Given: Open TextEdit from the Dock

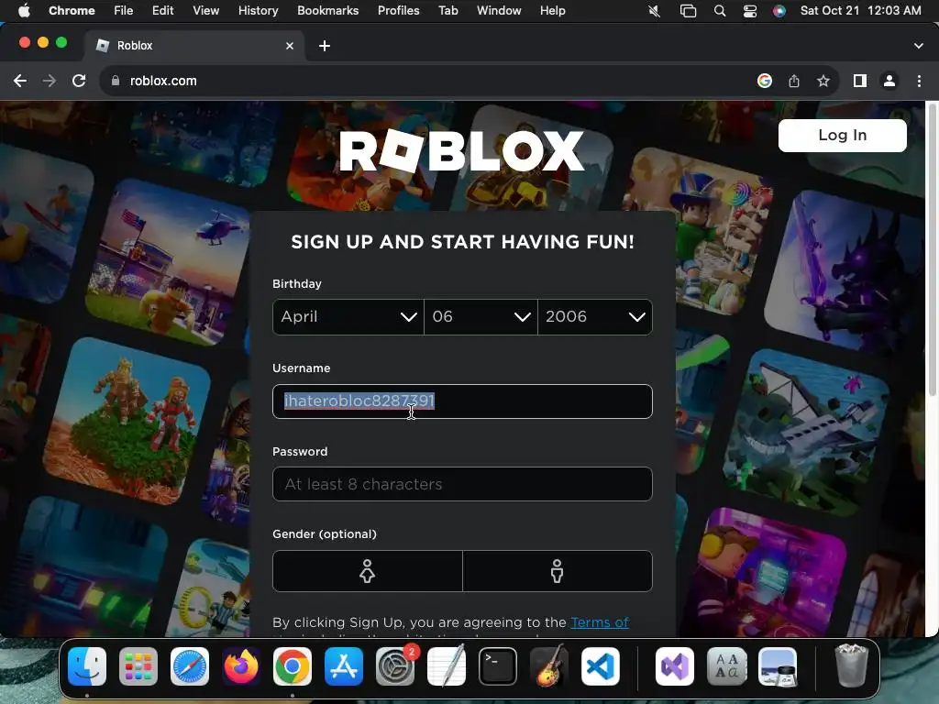Looking at the screenshot, I should (x=447, y=665).
